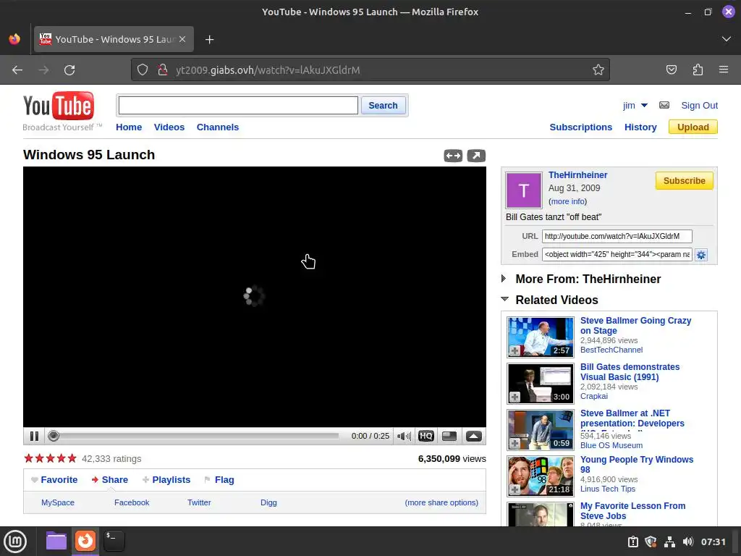Screen dimensions: 741x556
Task: Select the Embed code field
Action: (617, 254)
